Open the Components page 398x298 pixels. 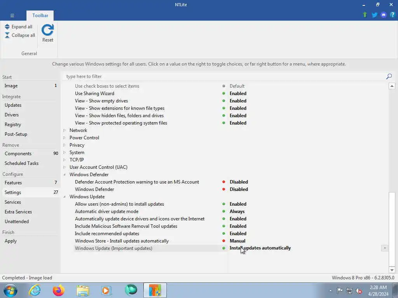(x=30, y=154)
